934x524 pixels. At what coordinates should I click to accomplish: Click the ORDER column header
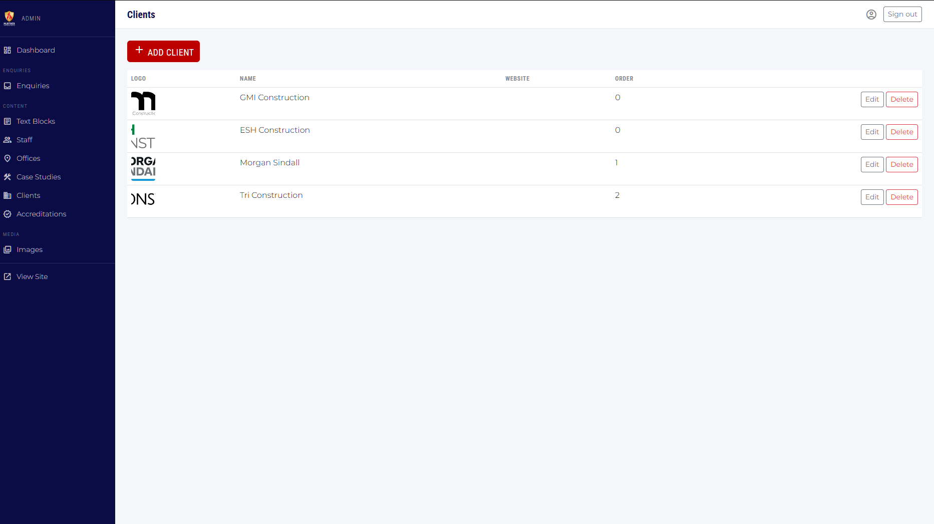624,79
